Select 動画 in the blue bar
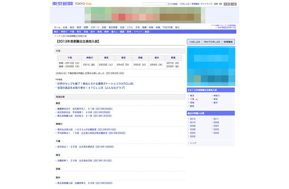 pyautogui.click(x=147, y=32)
